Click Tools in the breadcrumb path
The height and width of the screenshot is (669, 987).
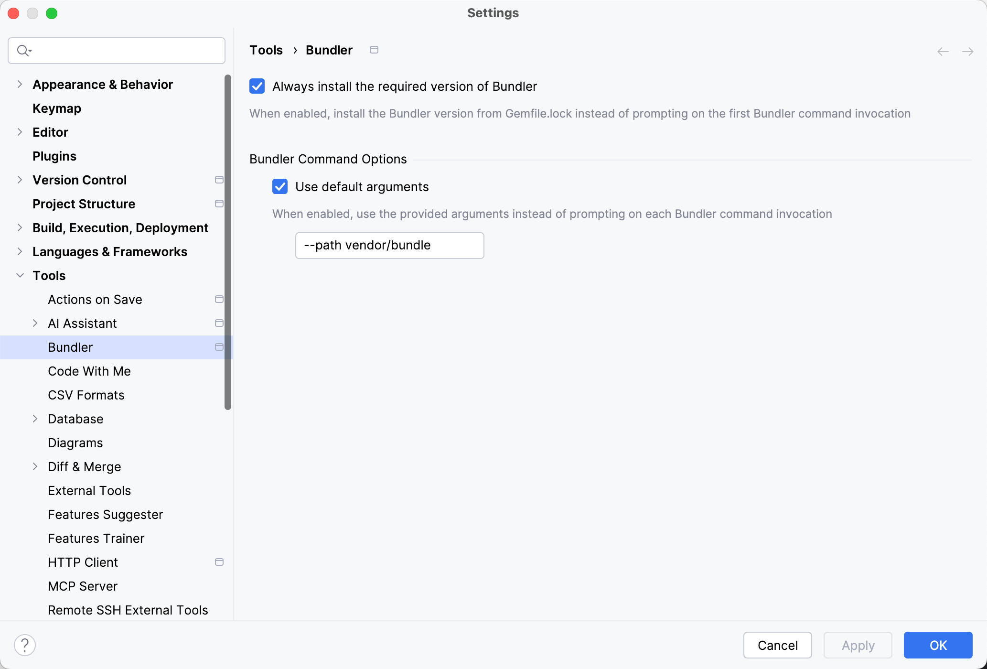[266, 50]
